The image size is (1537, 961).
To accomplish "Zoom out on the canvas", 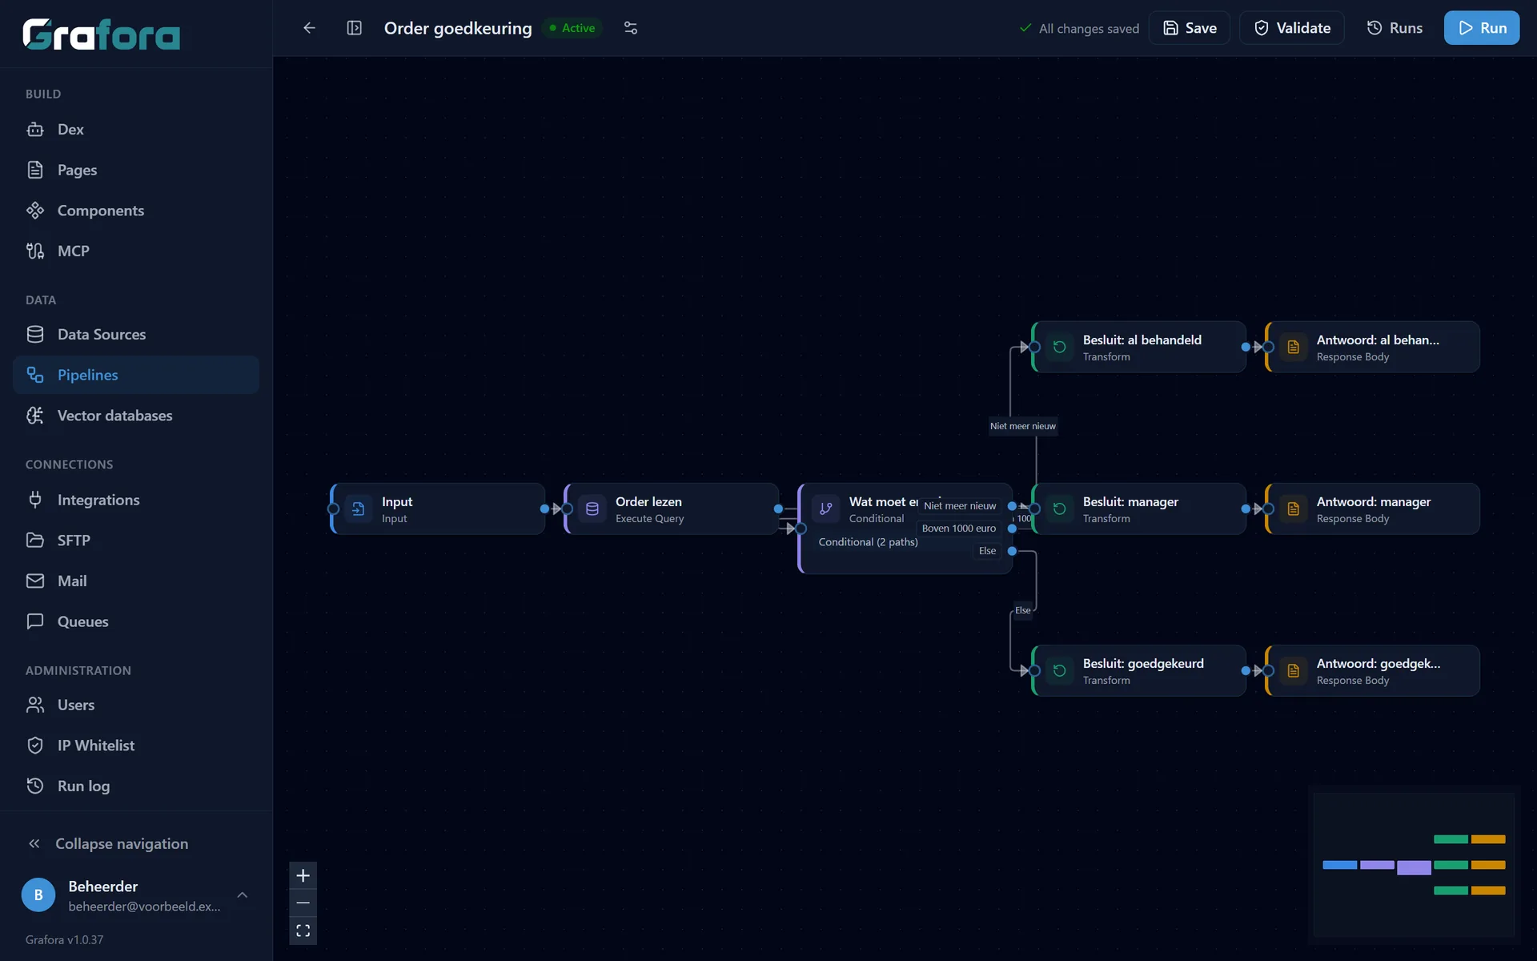I will tap(303, 903).
